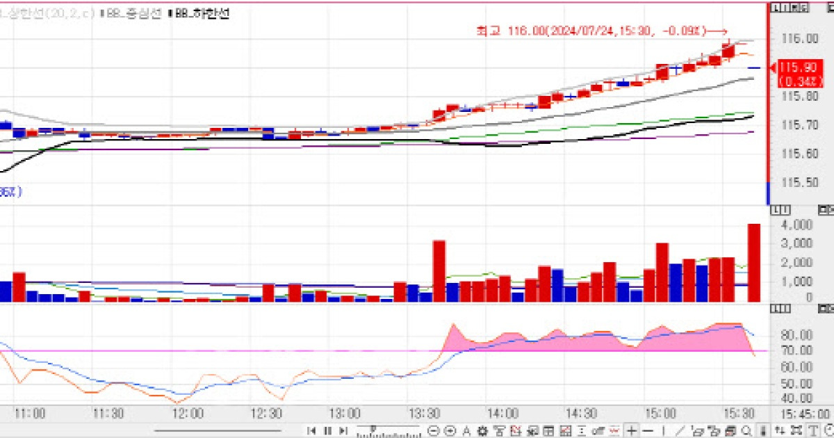This screenshot has height=438, width=834.
Task: Click the magnifier search icon in the toolbar
Action: coord(746,430)
